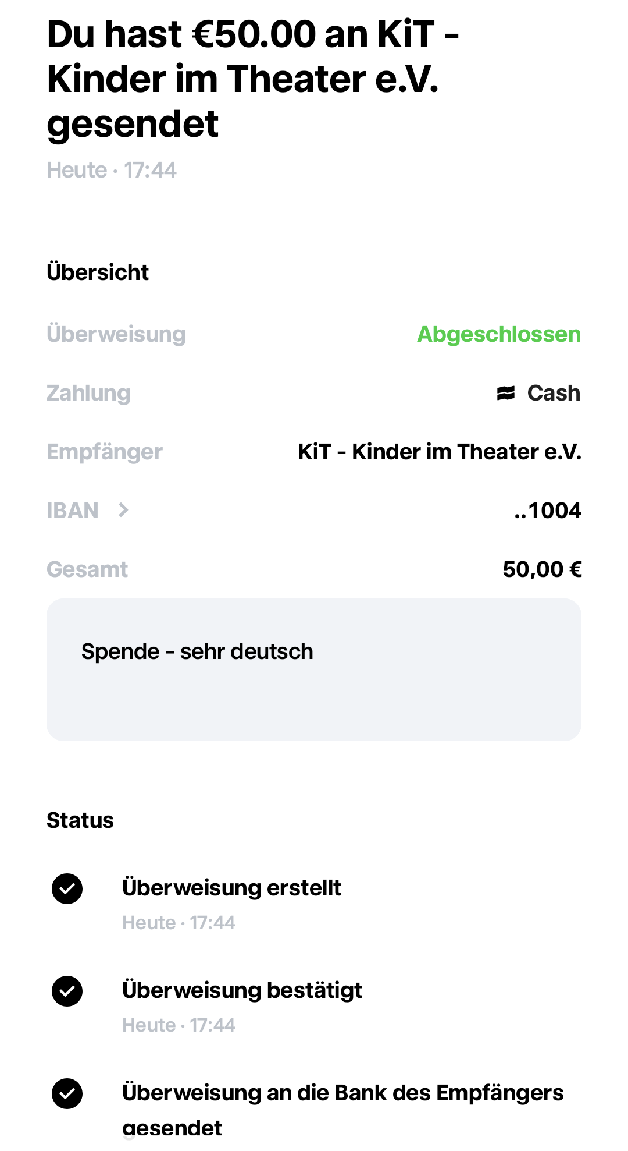Screen dimensions: 628x1151
Task: Expand the IBAN details chevron
Action: click(x=123, y=511)
